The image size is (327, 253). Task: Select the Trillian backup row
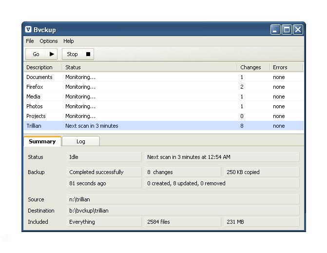click(164, 126)
